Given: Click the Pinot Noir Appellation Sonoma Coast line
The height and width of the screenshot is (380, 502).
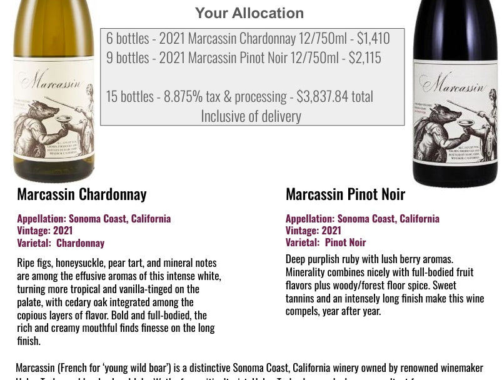Looking at the screenshot, I should click(x=363, y=219).
